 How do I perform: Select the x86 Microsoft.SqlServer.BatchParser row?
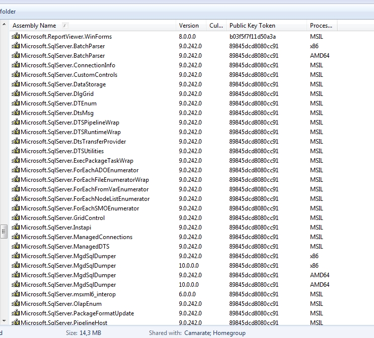[62, 46]
